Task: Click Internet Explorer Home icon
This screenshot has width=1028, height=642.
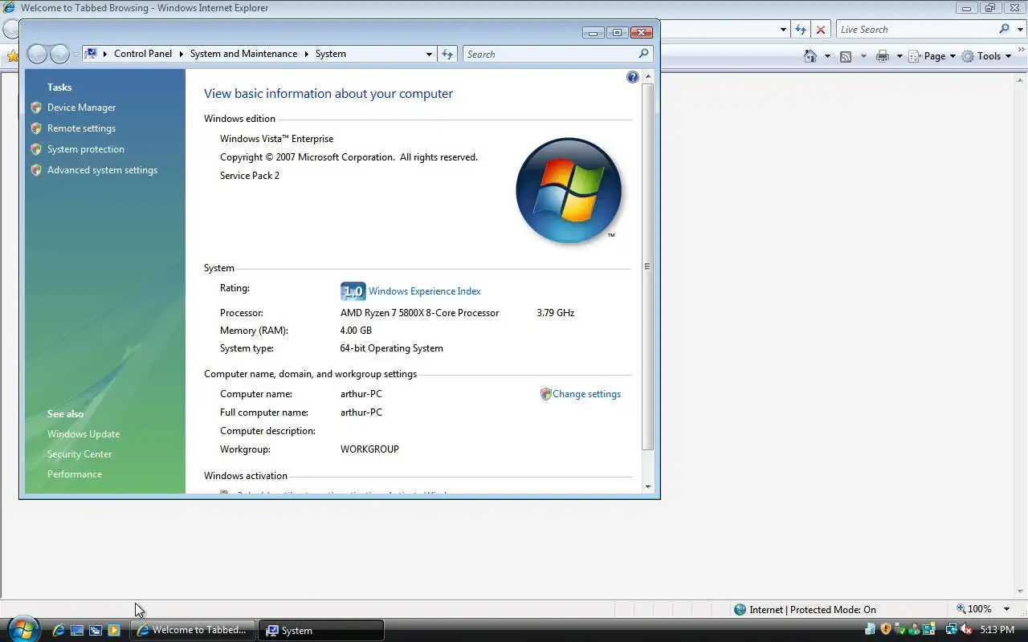Action: [810, 56]
